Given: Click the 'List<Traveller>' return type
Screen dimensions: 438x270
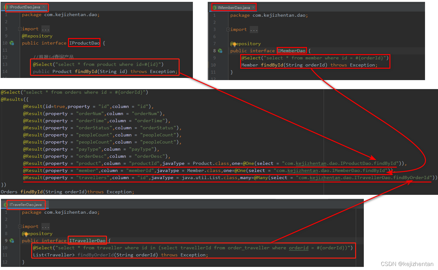Looking at the screenshot, I should (x=54, y=255).
